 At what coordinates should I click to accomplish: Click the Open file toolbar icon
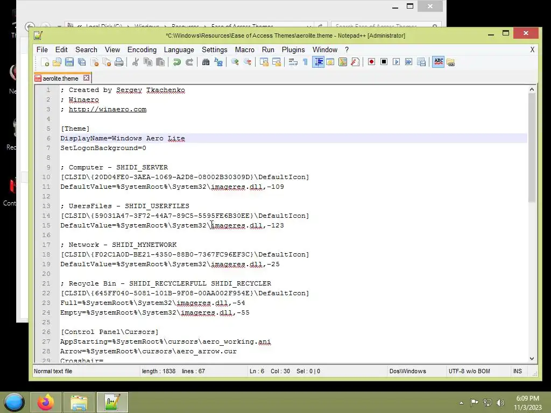click(x=57, y=62)
